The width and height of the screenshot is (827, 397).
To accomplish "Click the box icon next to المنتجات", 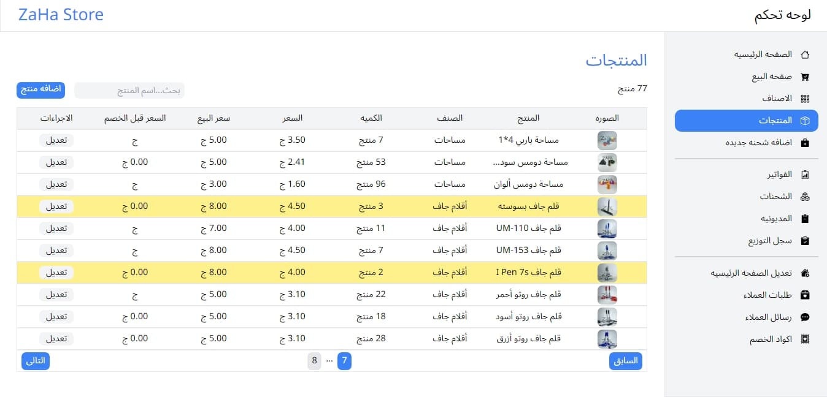I will 806,121.
